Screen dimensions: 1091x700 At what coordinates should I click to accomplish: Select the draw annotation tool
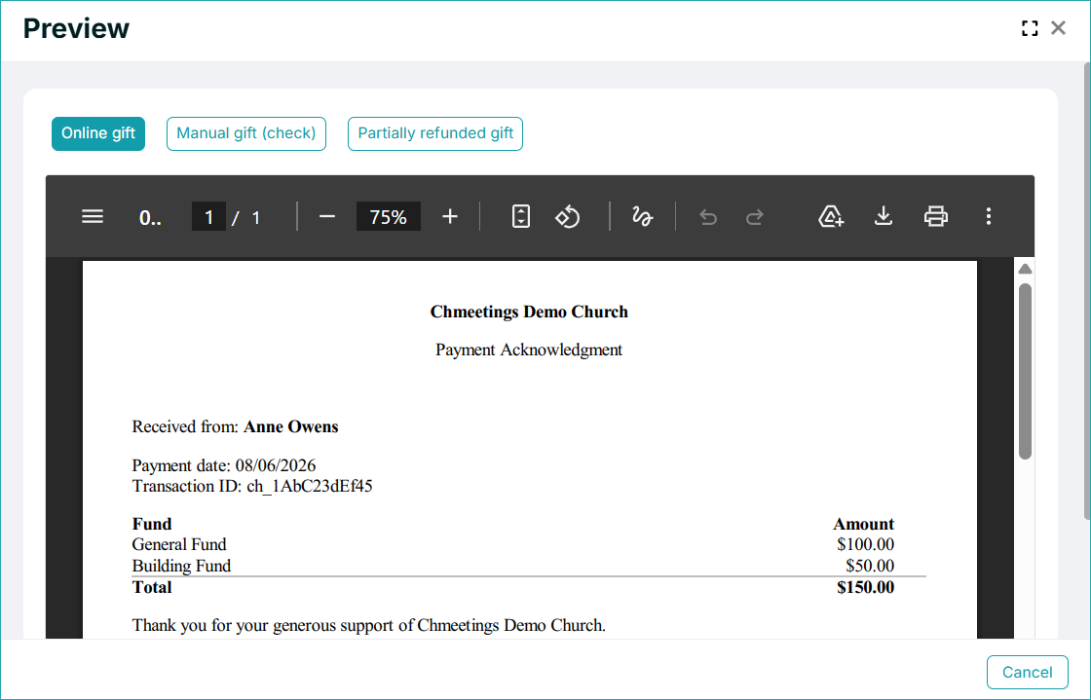coord(642,217)
